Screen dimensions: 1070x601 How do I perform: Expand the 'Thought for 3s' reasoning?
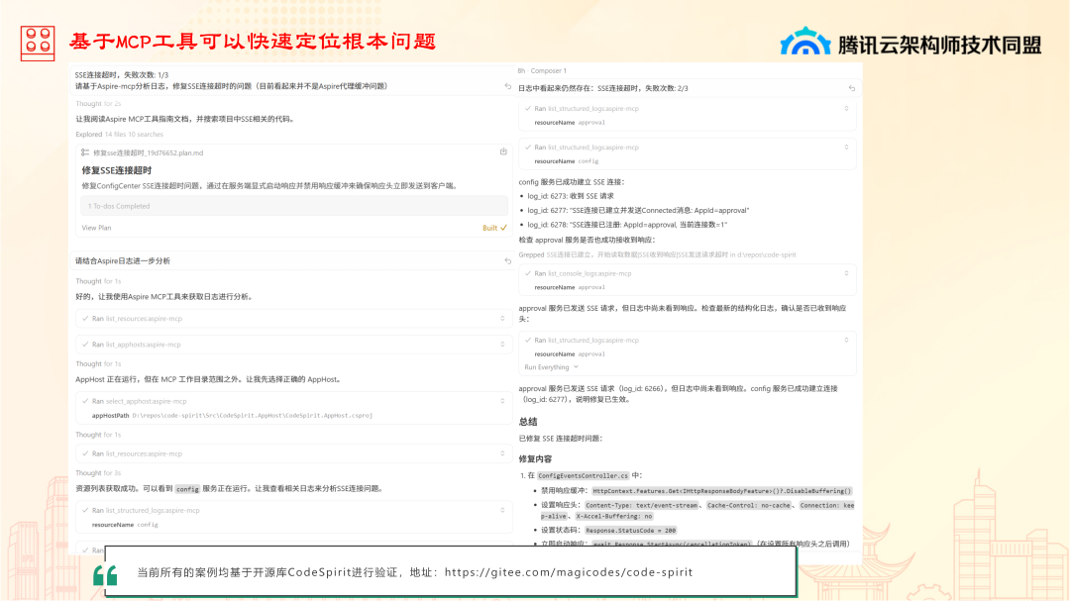tap(98, 472)
